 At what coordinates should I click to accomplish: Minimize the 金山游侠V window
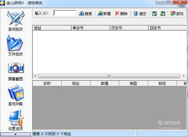[160, 2]
